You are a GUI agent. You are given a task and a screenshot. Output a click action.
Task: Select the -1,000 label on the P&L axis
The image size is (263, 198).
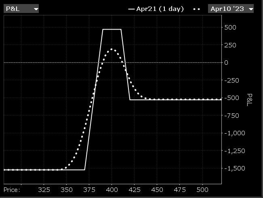click(234, 133)
